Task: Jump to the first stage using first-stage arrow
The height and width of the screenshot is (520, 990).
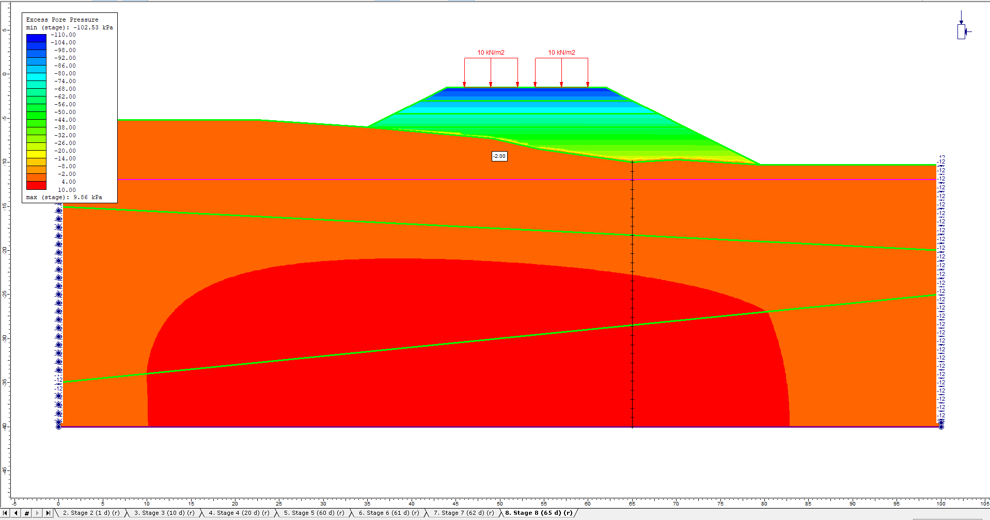Action: click(x=5, y=513)
